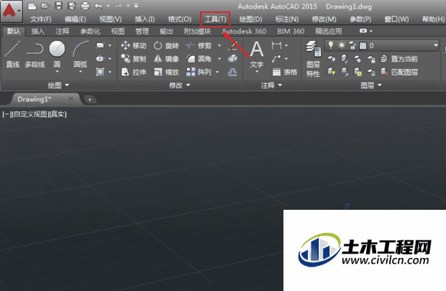Click the 自定义视图 view control label
This screenshot has width=446, height=291.
coord(30,114)
